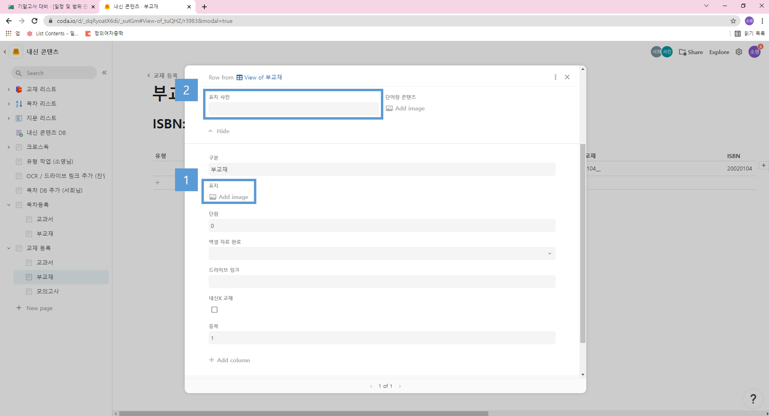Add image to 단어장 콘텐츠 field

[x=405, y=108]
